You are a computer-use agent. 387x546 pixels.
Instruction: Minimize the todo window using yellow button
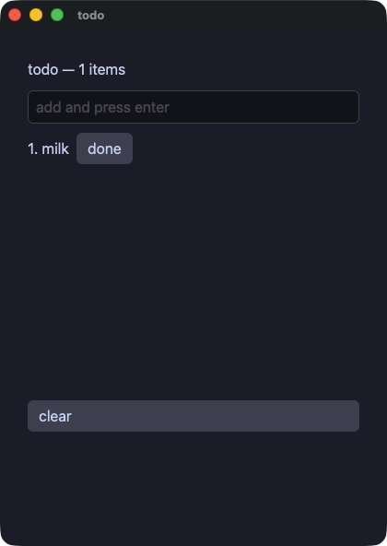click(36, 15)
